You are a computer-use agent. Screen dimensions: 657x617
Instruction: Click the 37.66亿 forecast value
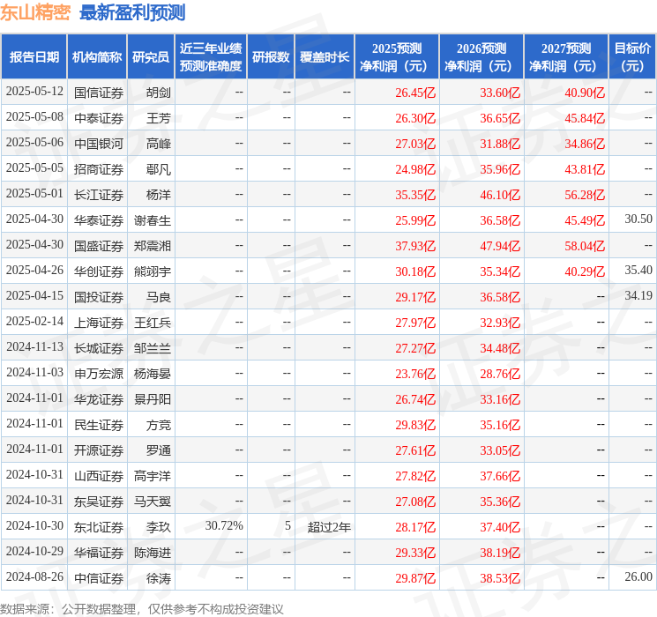click(x=500, y=476)
